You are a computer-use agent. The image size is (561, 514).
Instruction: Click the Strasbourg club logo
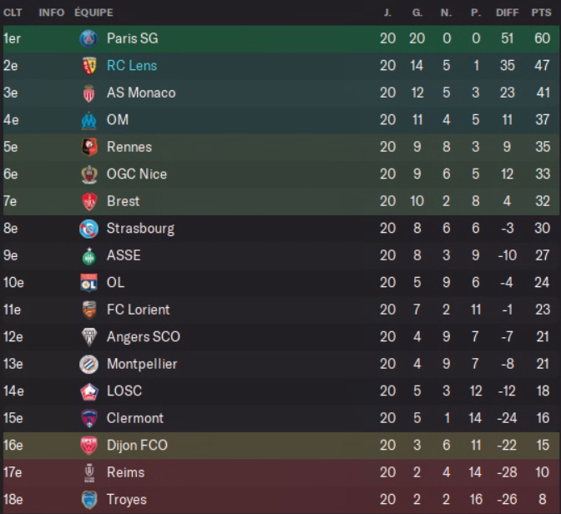[x=88, y=229]
